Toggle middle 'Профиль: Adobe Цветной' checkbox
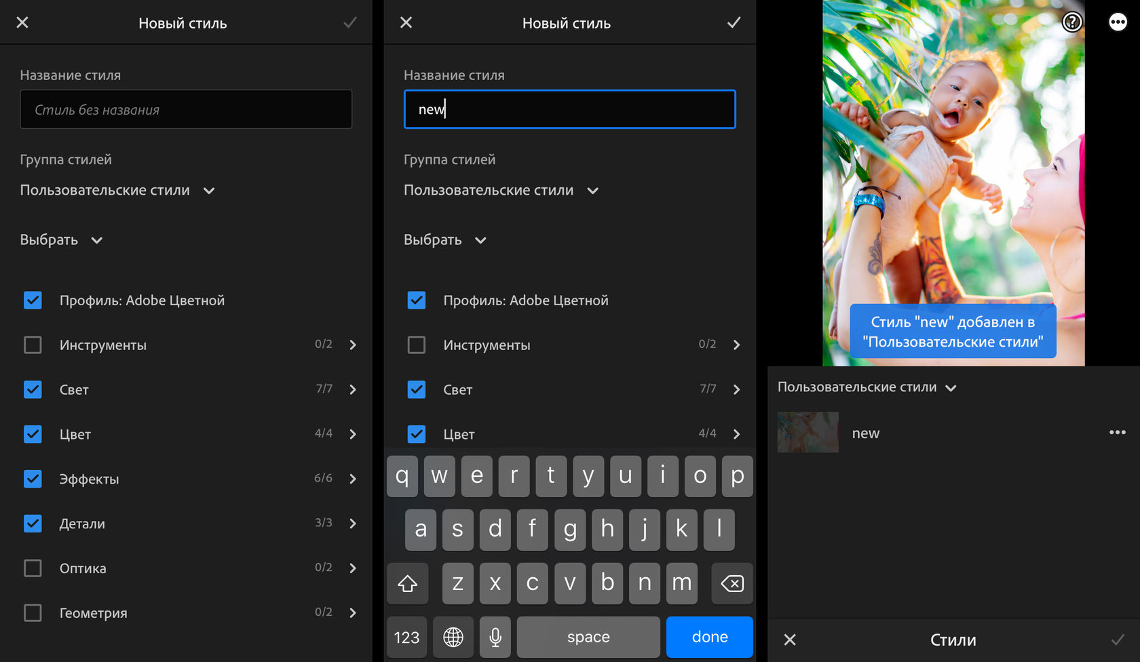This screenshot has height=662, width=1140. coord(417,300)
